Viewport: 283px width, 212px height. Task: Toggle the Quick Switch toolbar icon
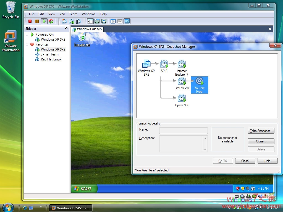(x=104, y=21)
